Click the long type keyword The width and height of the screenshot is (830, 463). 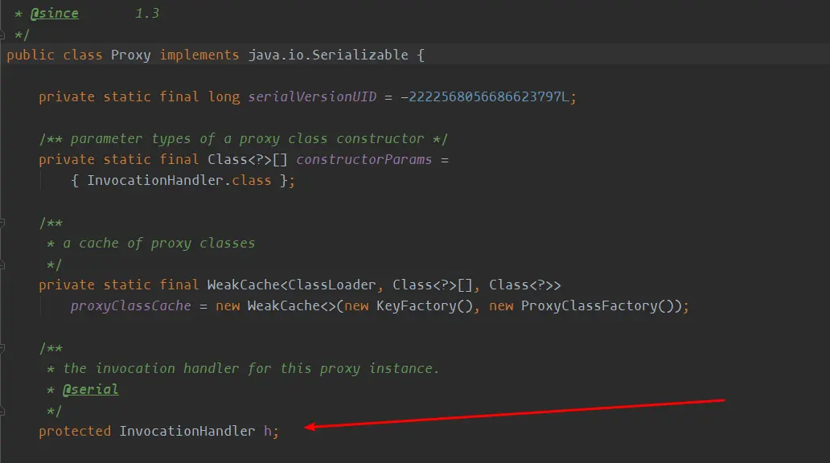tap(224, 96)
